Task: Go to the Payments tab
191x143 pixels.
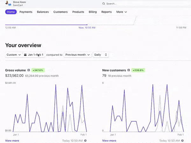Action: [x=26, y=12]
